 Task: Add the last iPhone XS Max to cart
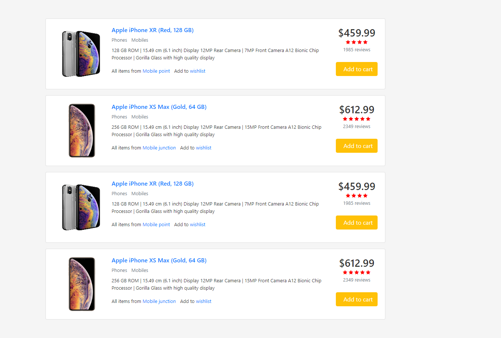tap(357, 299)
